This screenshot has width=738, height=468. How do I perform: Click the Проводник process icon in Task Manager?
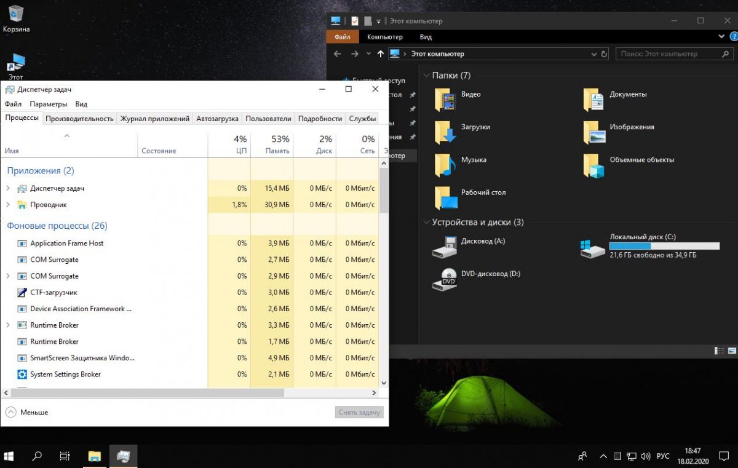pyautogui.click(x=22, y=205)
